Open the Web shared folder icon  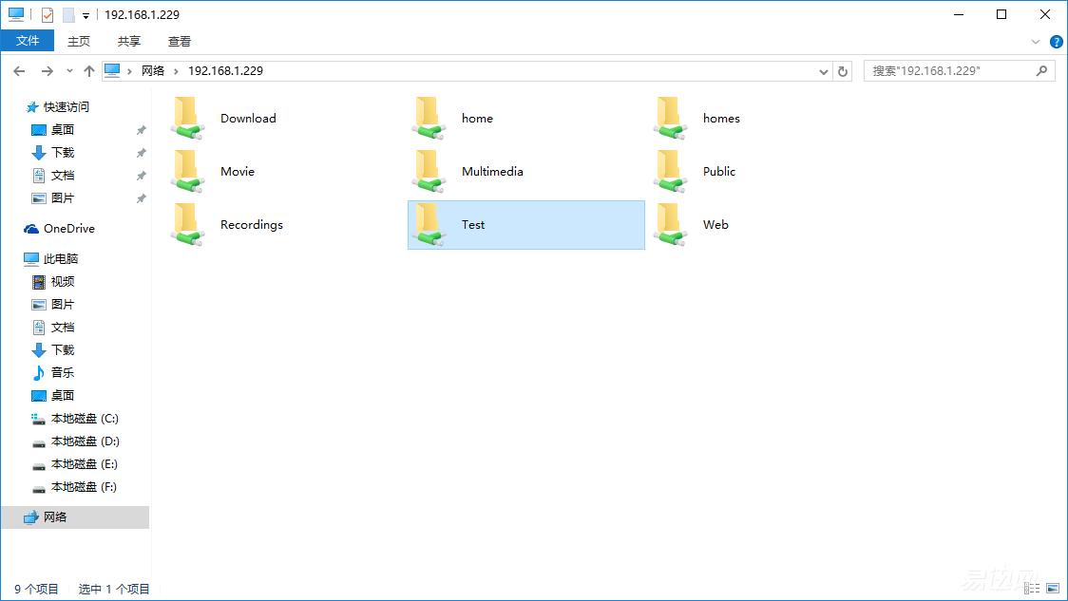[670, 225]
